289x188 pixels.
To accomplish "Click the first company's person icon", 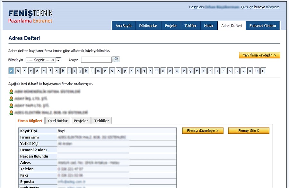I will pos(11,92).
